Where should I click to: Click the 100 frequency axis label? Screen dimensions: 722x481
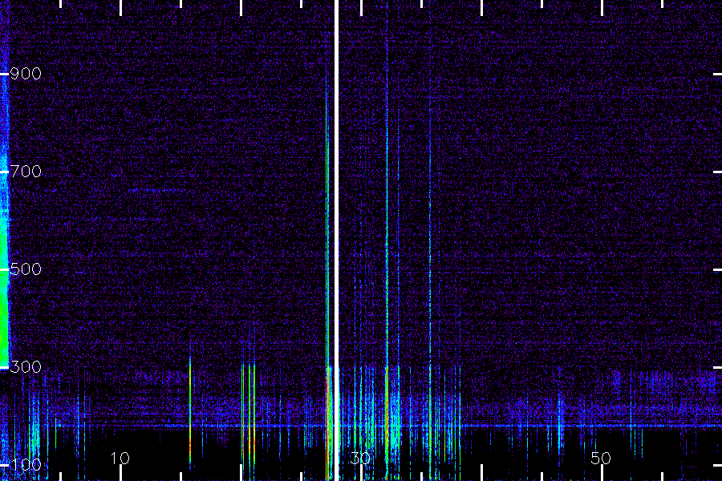pos(26,465)
